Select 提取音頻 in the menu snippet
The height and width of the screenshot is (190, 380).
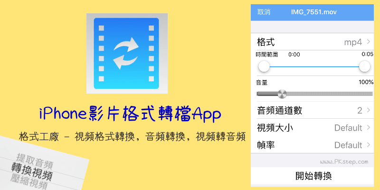34,160
